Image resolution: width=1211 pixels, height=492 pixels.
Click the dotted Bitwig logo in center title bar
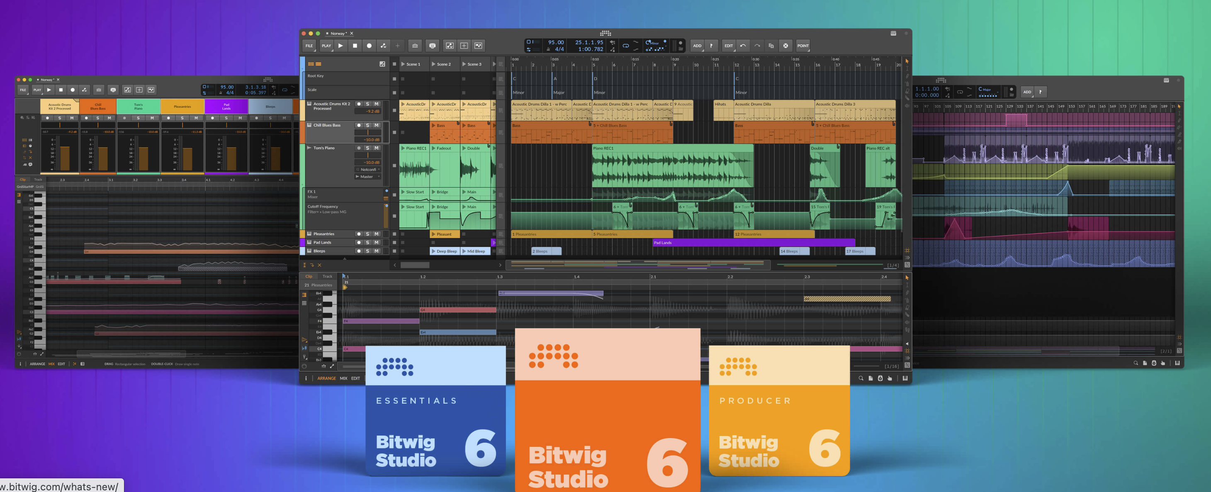605,34
